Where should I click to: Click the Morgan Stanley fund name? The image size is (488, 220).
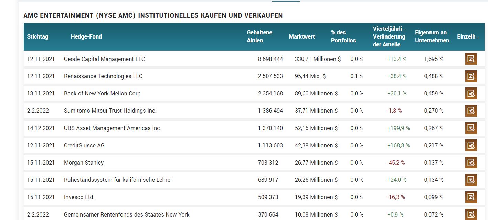pos(84,162)
